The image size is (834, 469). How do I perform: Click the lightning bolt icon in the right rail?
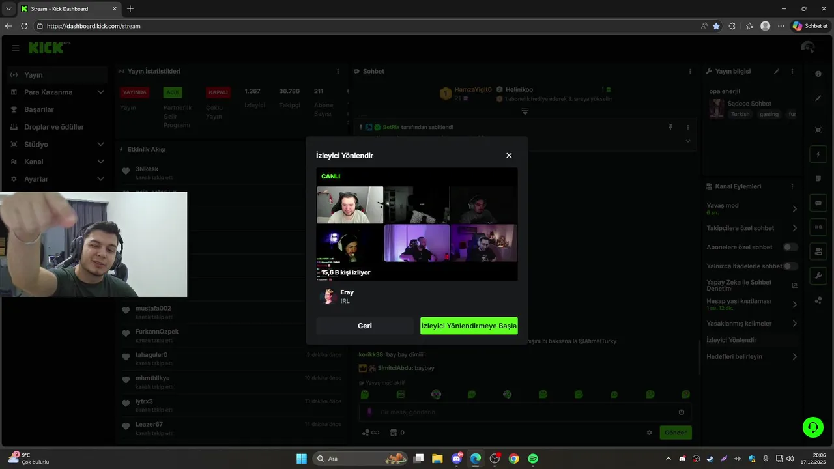tap(818, 154)
